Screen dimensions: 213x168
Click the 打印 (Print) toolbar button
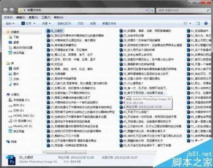[x=81, y=24]
